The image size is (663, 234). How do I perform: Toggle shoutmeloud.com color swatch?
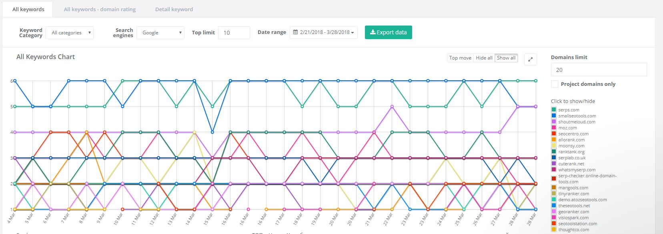click(x=554, y=122)
